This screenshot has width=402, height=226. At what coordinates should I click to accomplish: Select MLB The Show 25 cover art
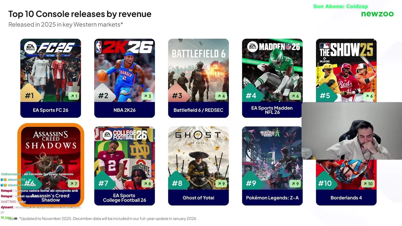(346, 70)
